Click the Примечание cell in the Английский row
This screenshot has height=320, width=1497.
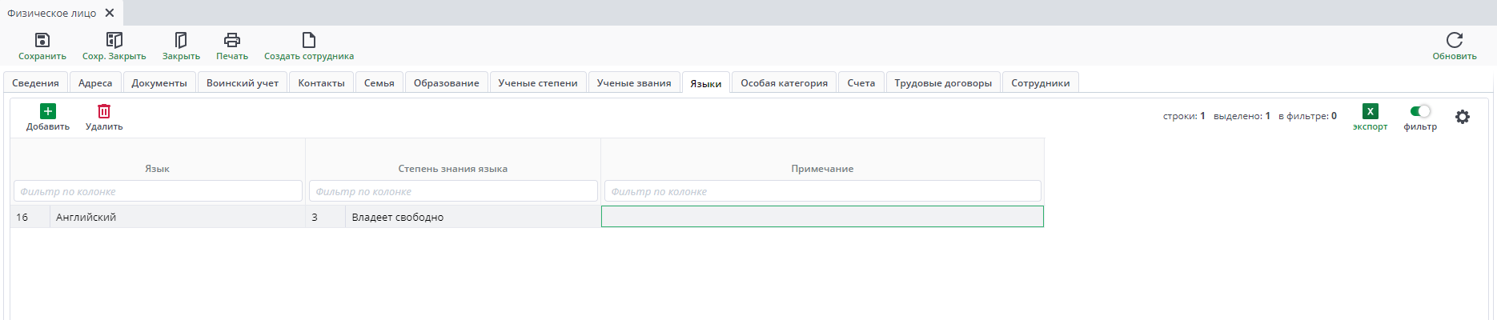pos(822,217)
